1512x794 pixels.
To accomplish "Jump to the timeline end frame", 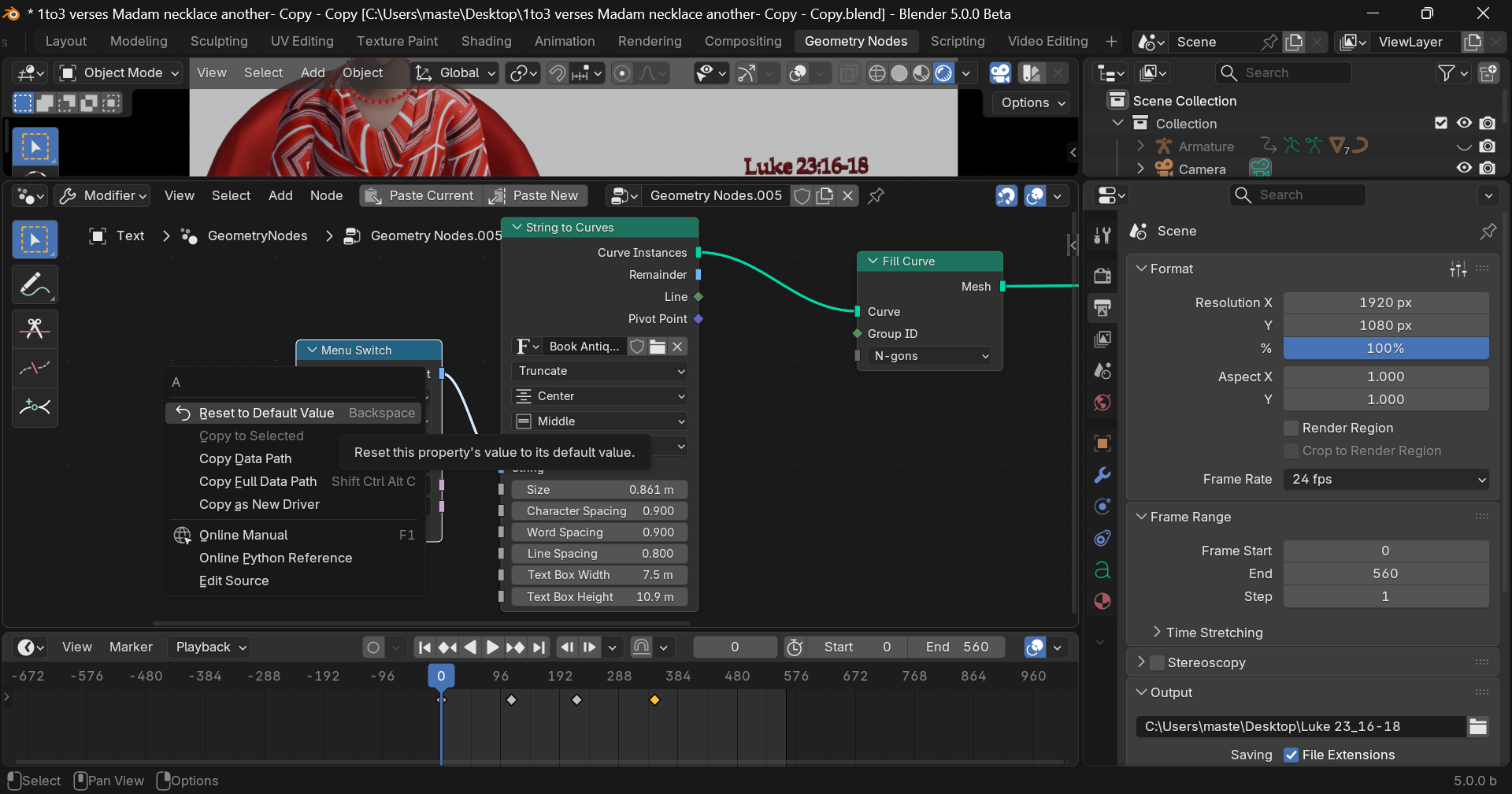I will [x=539, y=647].
